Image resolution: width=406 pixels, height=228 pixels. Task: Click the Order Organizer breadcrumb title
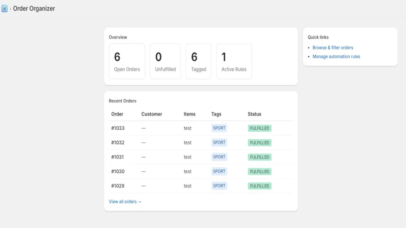tap(34, 9)
